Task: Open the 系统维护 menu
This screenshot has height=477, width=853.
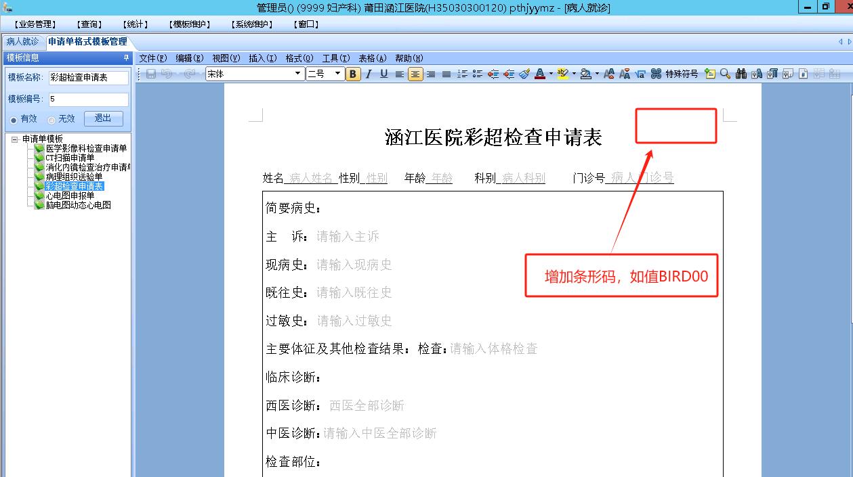Action: (x=251, y=24)
